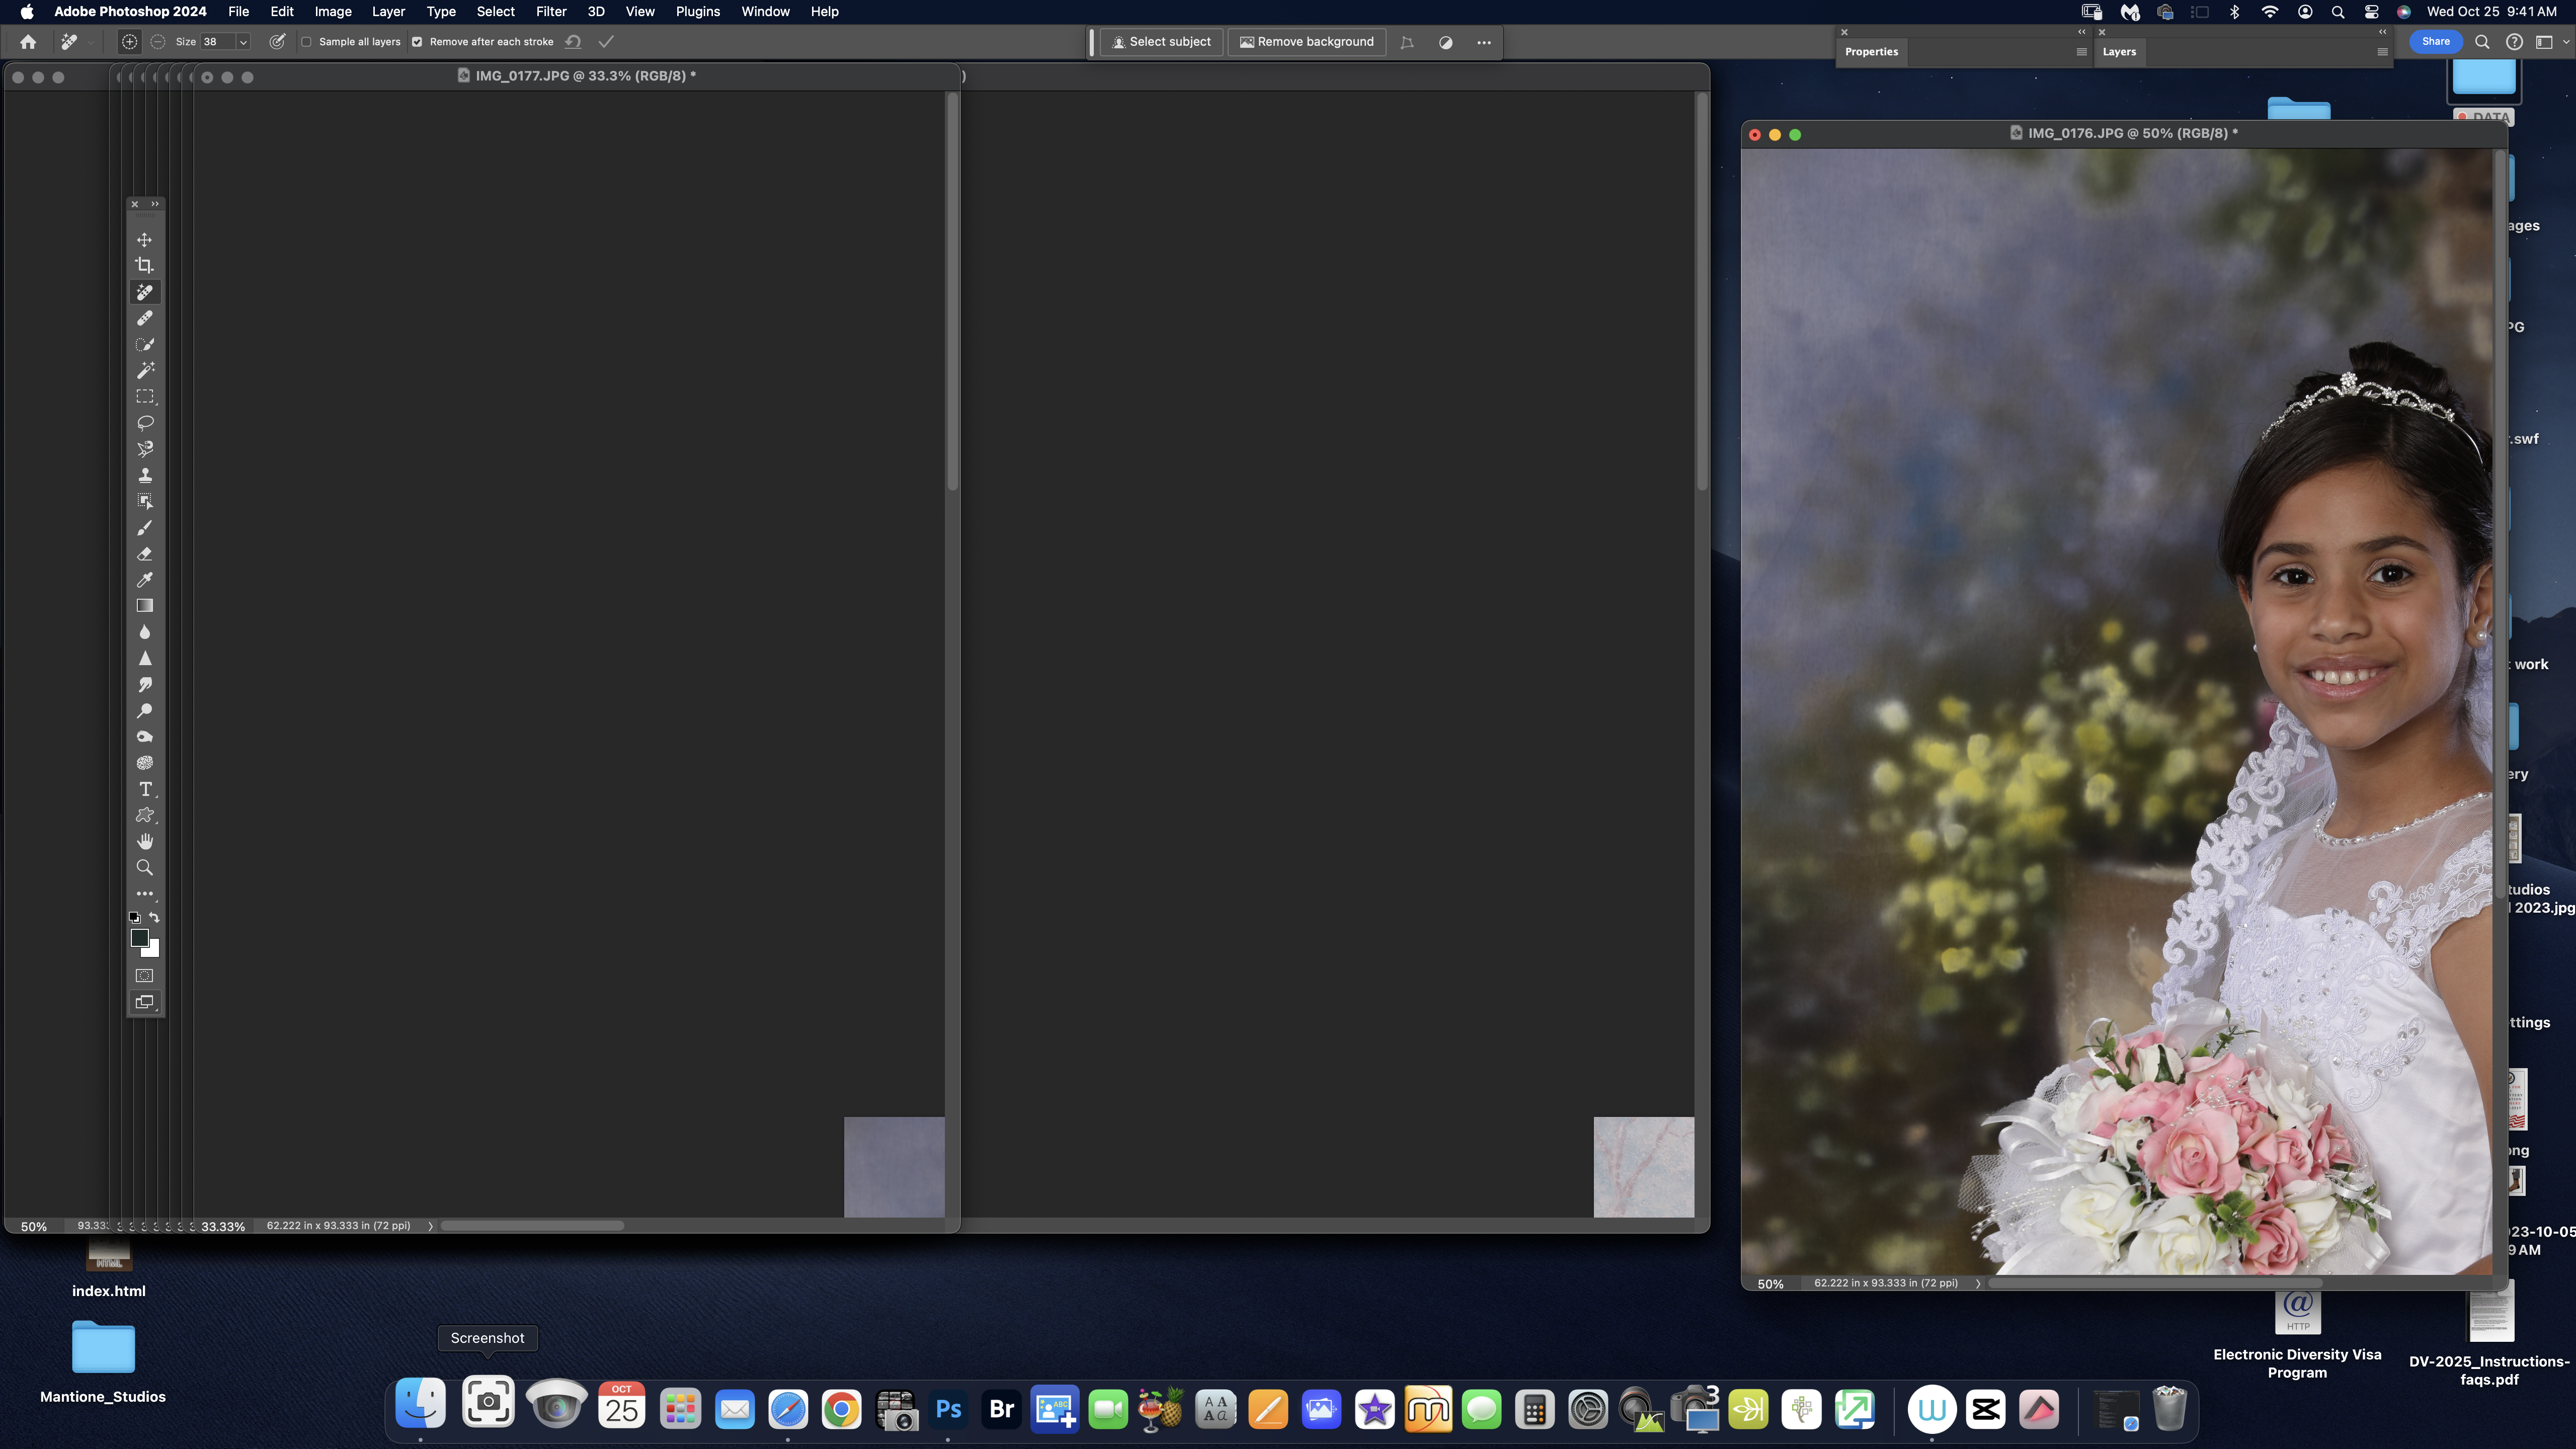Select the Gradient tool
Viewport: 2576px width, 1449px height.
[145, 606]
